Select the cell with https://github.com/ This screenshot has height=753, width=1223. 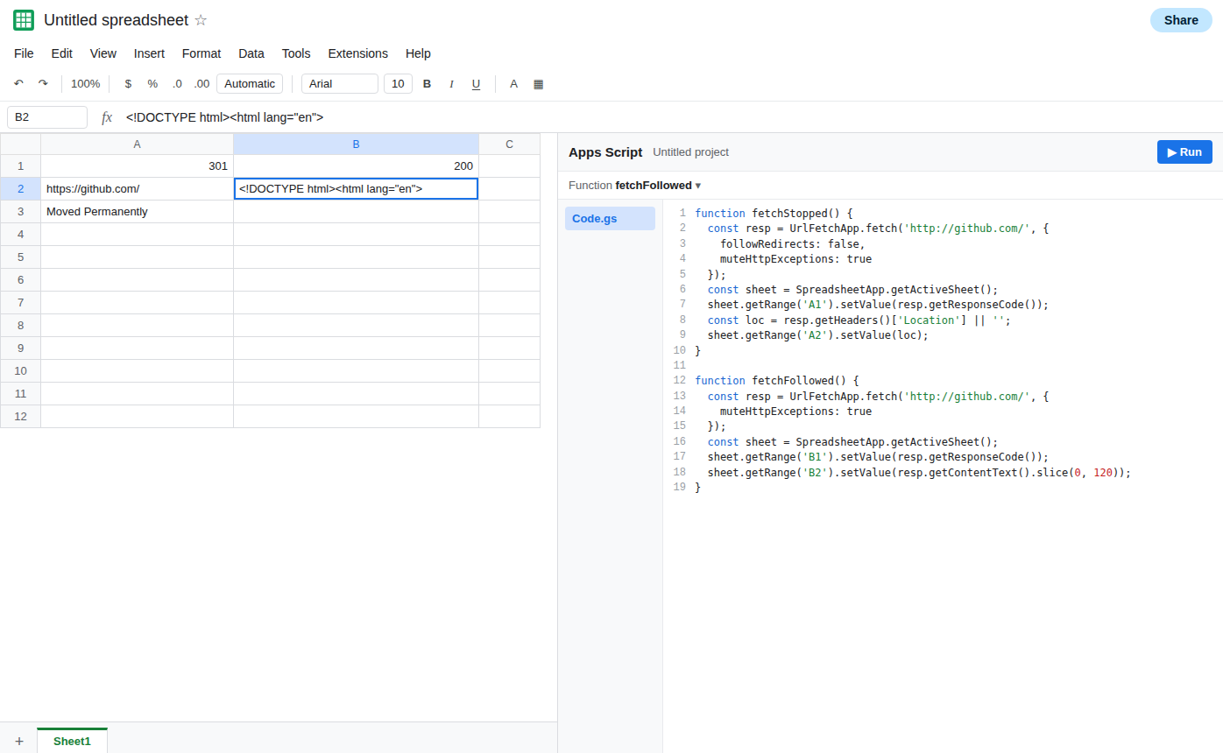[137, 189]
